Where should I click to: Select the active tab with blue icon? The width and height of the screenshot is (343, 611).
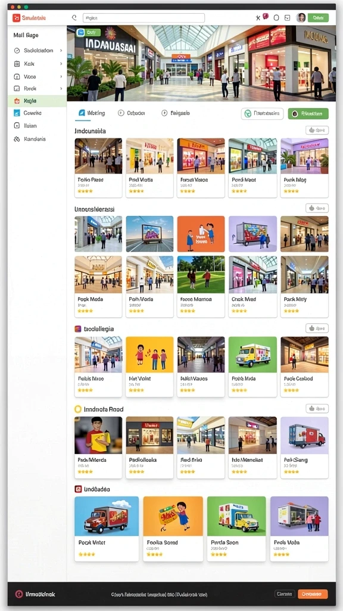tap(92, 113)
